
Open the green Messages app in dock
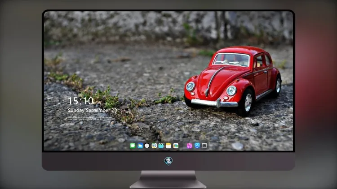click(133, 146)
